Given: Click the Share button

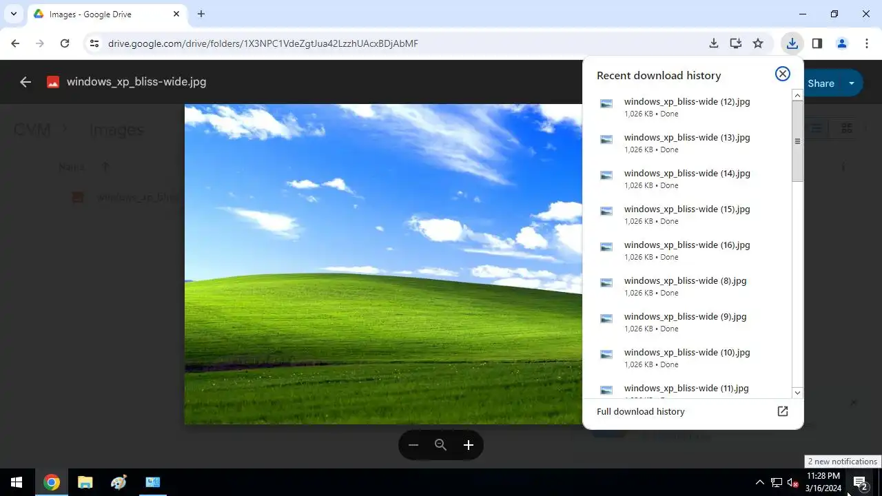Looking at the screenshot, I should click(821, 83).
